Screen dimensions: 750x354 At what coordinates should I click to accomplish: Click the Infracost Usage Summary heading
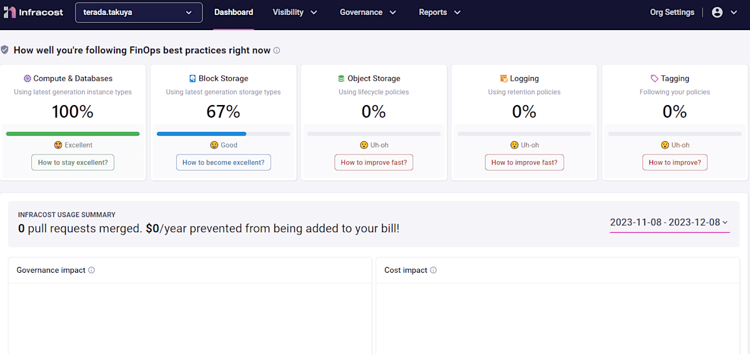[x=67, y=215]
